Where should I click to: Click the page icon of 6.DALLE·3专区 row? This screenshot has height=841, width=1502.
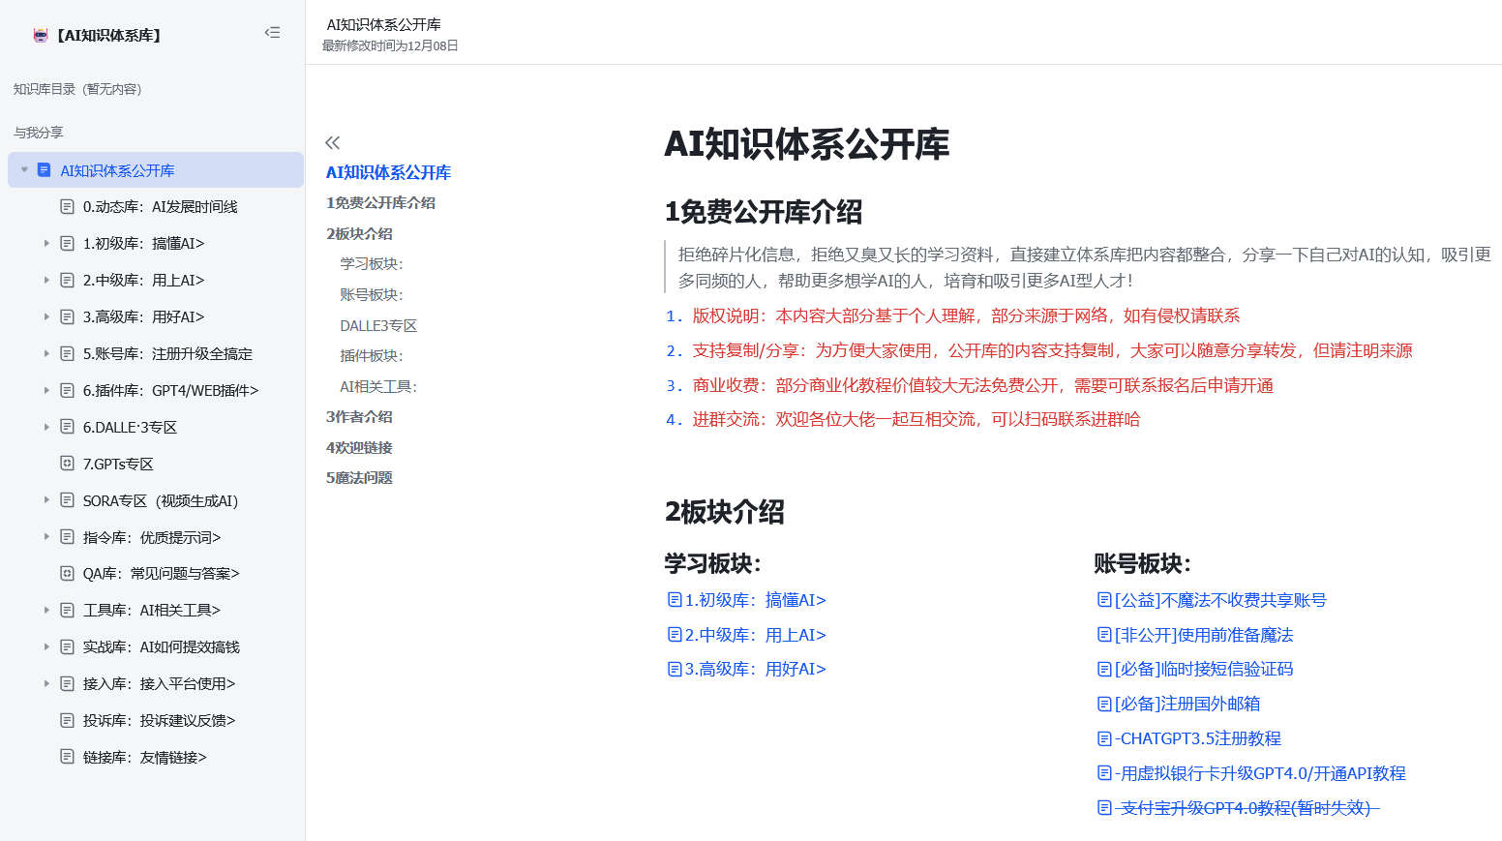[67, 427]
